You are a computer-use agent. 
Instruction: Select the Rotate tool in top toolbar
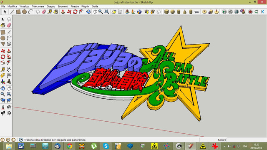(75, 12)
